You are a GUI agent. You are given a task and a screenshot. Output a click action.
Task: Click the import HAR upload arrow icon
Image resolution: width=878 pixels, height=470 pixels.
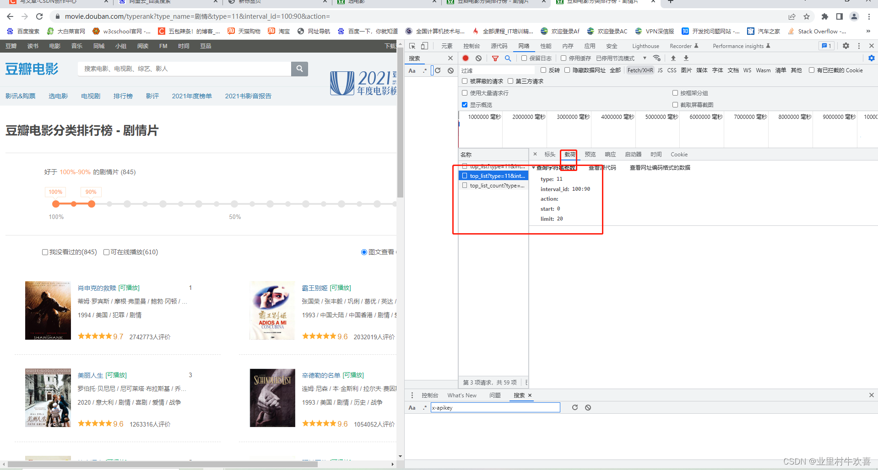(x=673, y=58)
